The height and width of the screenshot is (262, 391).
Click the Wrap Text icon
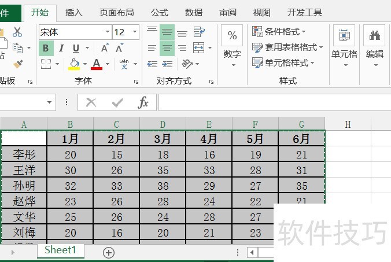pyautogui.click(x=199, y=32)
